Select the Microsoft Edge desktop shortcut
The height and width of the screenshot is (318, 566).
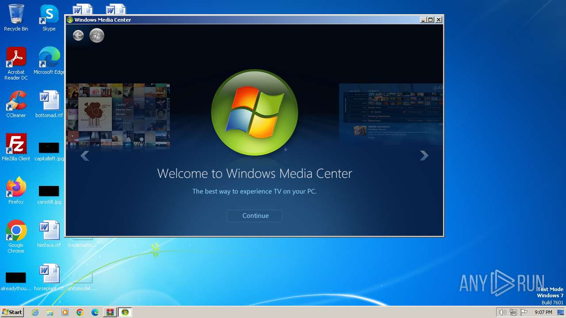pos(49,61)
